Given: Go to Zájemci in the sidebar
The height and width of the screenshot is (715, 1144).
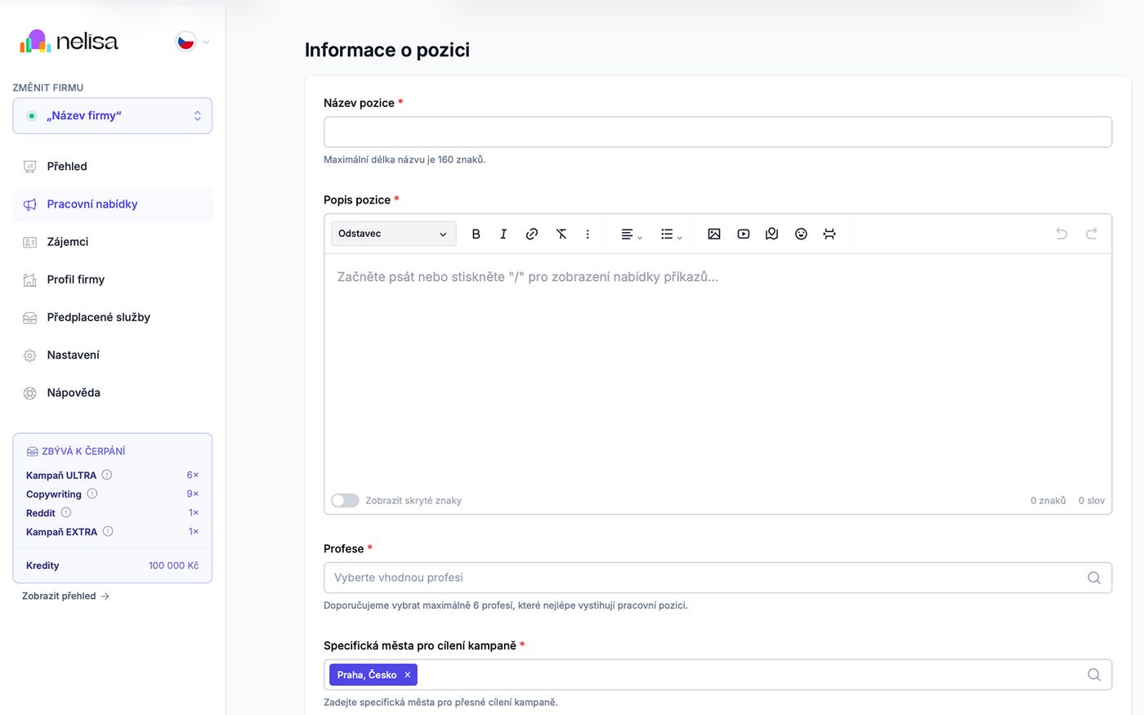Looking at the screenshot, I should click(x=67, y=242).
